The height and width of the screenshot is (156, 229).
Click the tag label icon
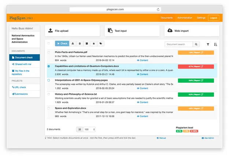click(101, 44)
